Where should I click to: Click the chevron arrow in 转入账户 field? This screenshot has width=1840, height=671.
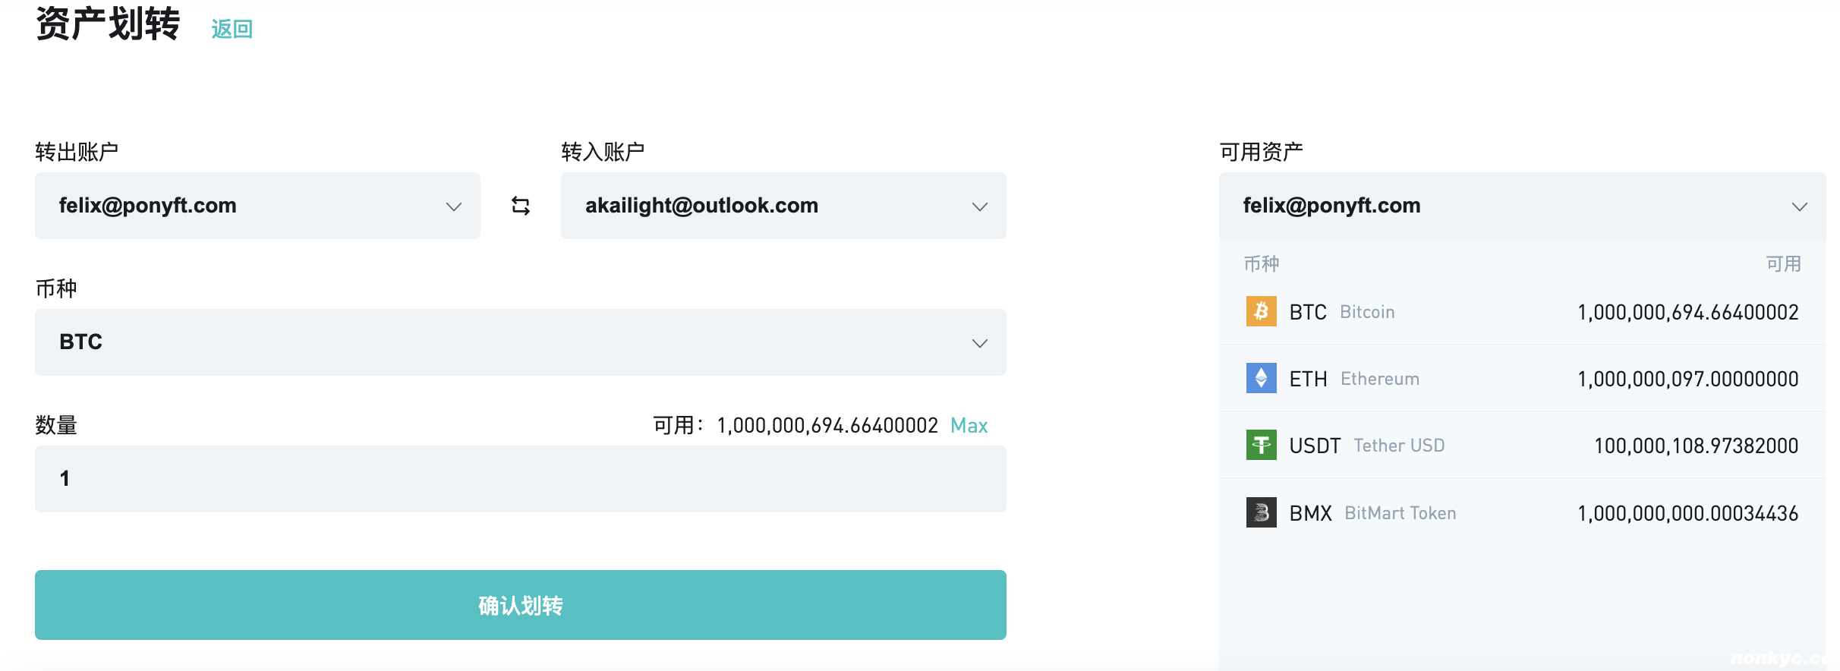[980, 206]
